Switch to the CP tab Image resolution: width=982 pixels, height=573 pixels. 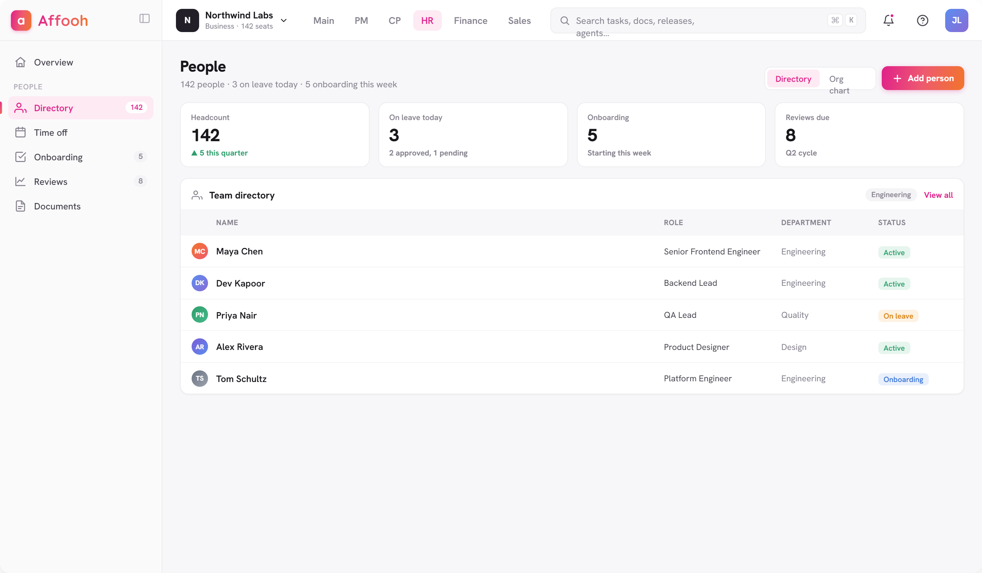[x=395, y=21]
